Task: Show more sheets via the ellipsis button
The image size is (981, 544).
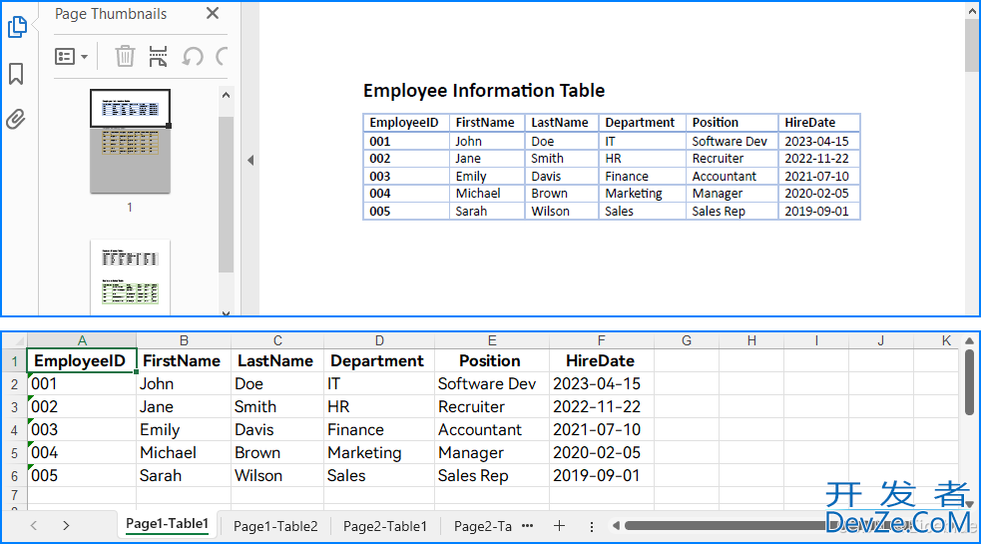Action: (527, 526)
